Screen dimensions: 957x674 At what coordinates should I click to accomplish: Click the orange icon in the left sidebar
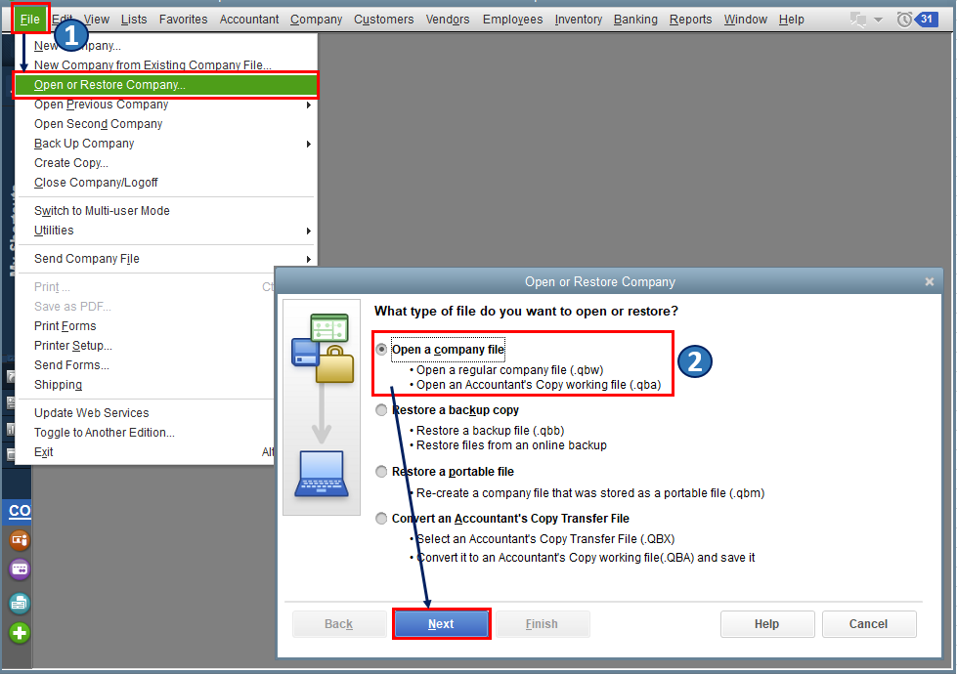[19, 539]
